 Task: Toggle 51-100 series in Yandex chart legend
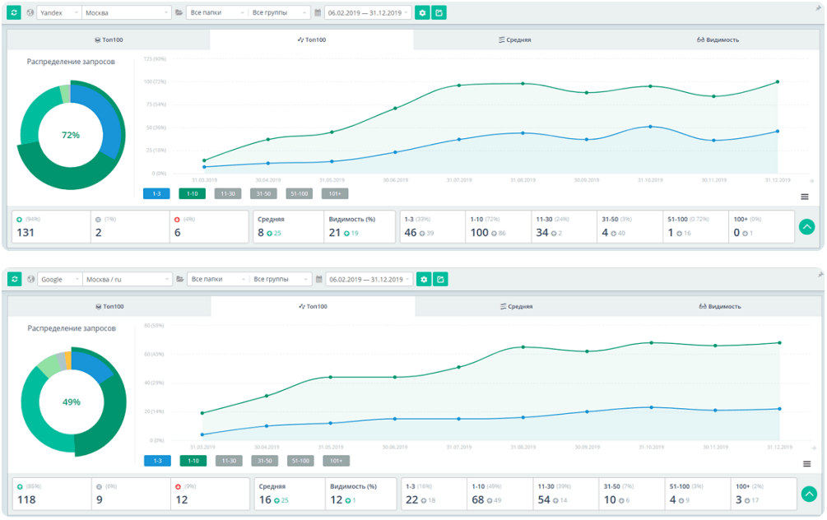click(x=299, y=193)
